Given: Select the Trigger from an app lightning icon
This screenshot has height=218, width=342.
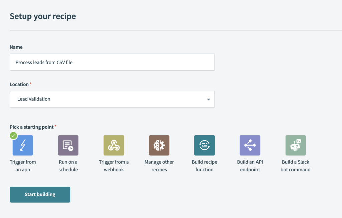Looking at the screenshot, I should pos(23,146).
